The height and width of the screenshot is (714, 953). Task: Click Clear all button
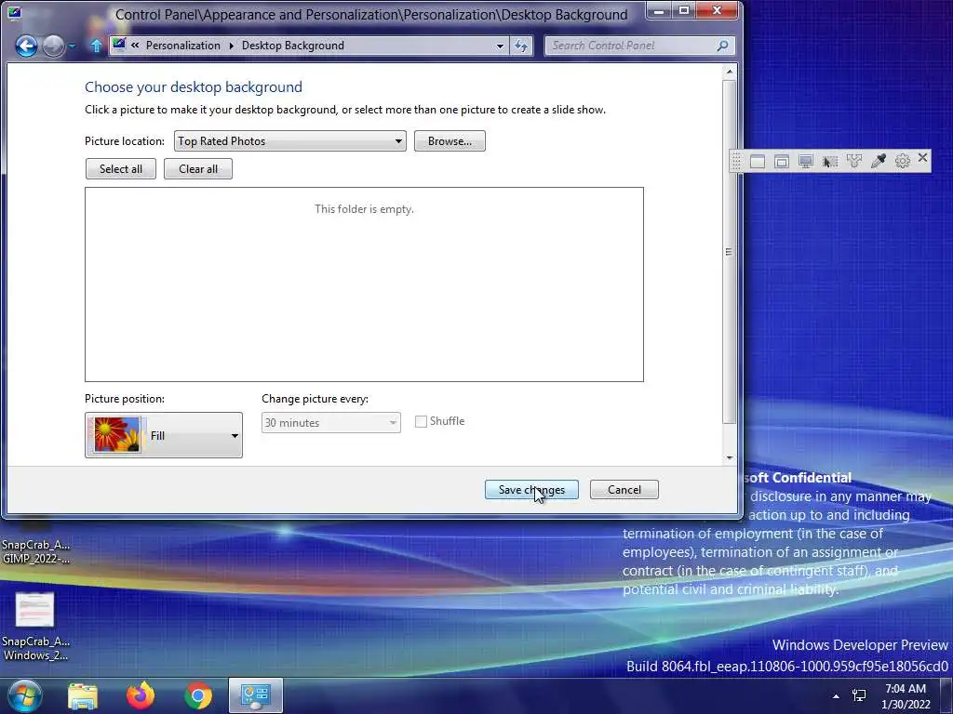[x=198, y=169]
